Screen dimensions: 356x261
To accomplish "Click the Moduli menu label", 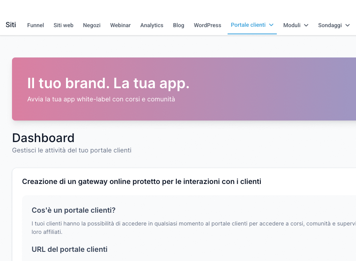I will point(292,25).
